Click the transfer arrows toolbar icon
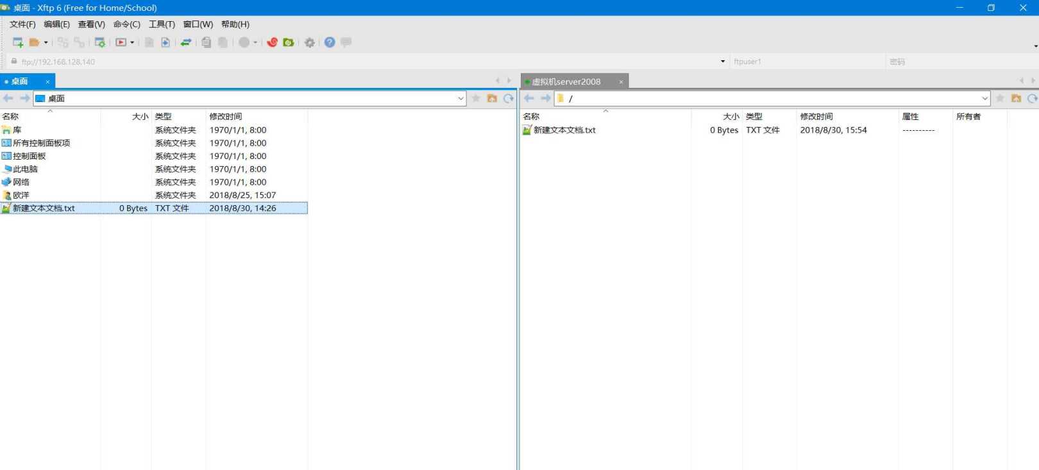Screen dimensions: 1039x470 (186, 42)
